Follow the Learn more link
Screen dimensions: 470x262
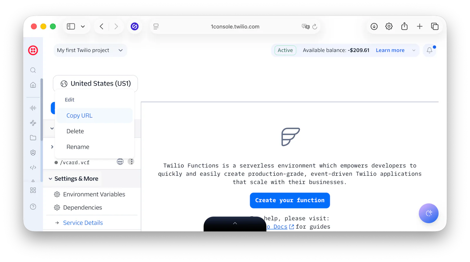pos(390,50)
